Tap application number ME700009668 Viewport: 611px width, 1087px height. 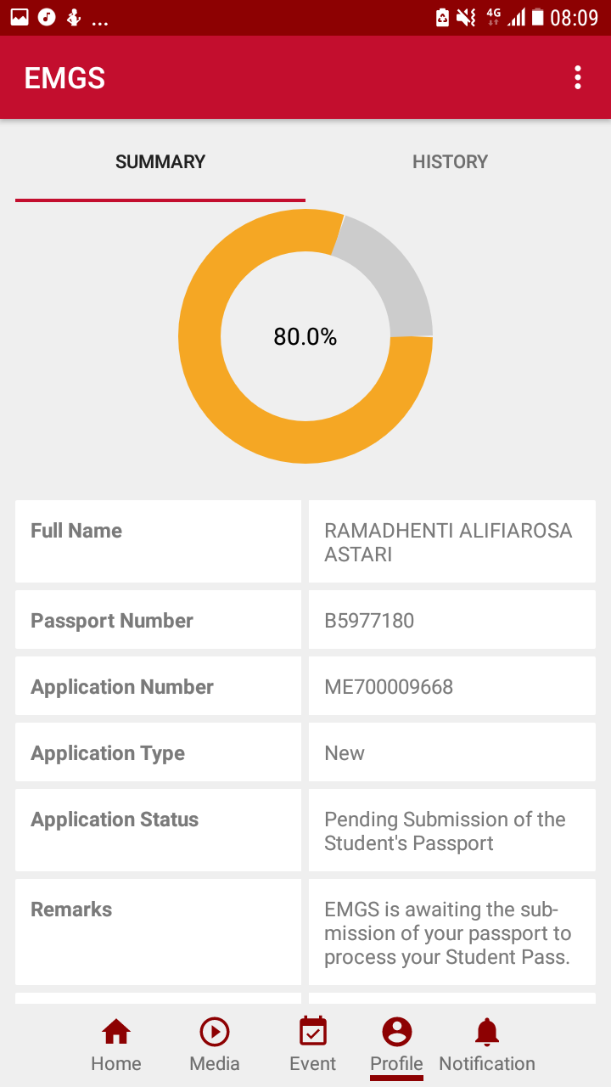(x=389, y=687)
